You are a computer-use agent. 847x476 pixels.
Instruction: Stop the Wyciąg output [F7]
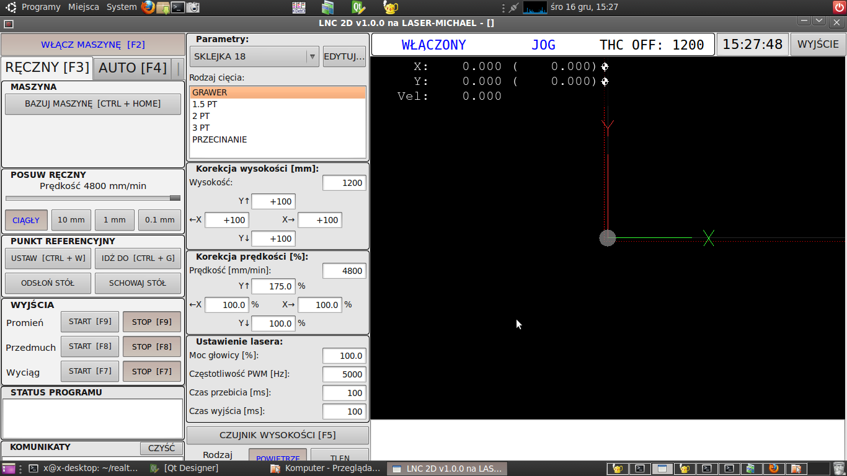(152, 371)
